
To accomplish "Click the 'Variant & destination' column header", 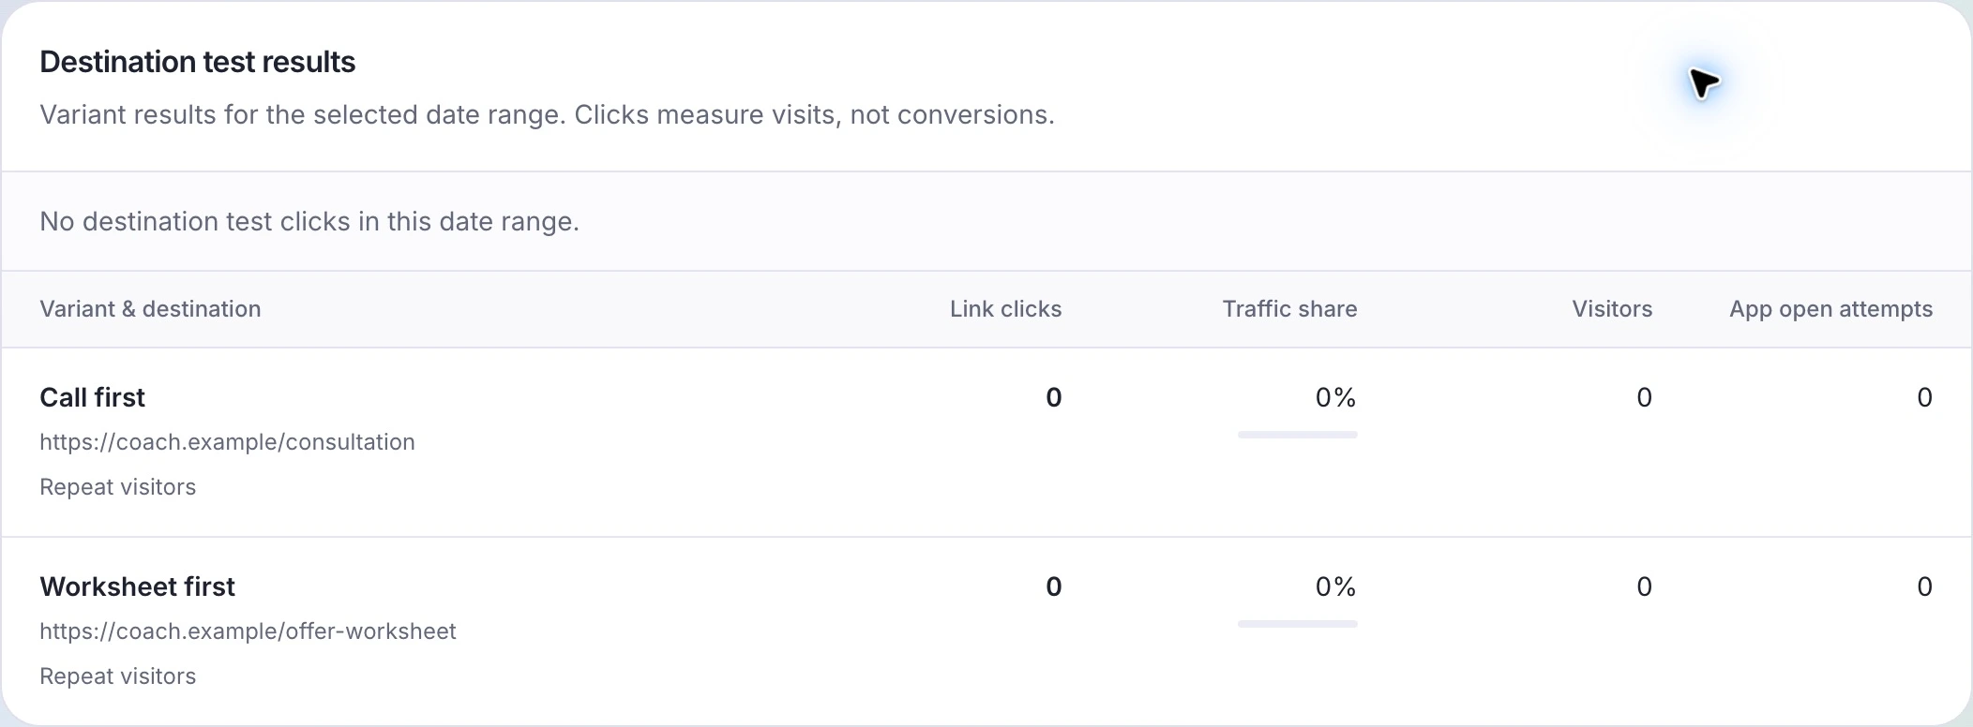I will (x=150, y=309).
